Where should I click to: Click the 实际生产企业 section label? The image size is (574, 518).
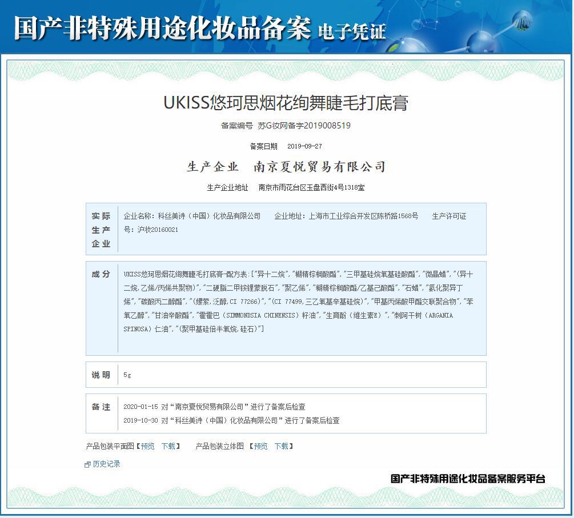click(101, 230)
